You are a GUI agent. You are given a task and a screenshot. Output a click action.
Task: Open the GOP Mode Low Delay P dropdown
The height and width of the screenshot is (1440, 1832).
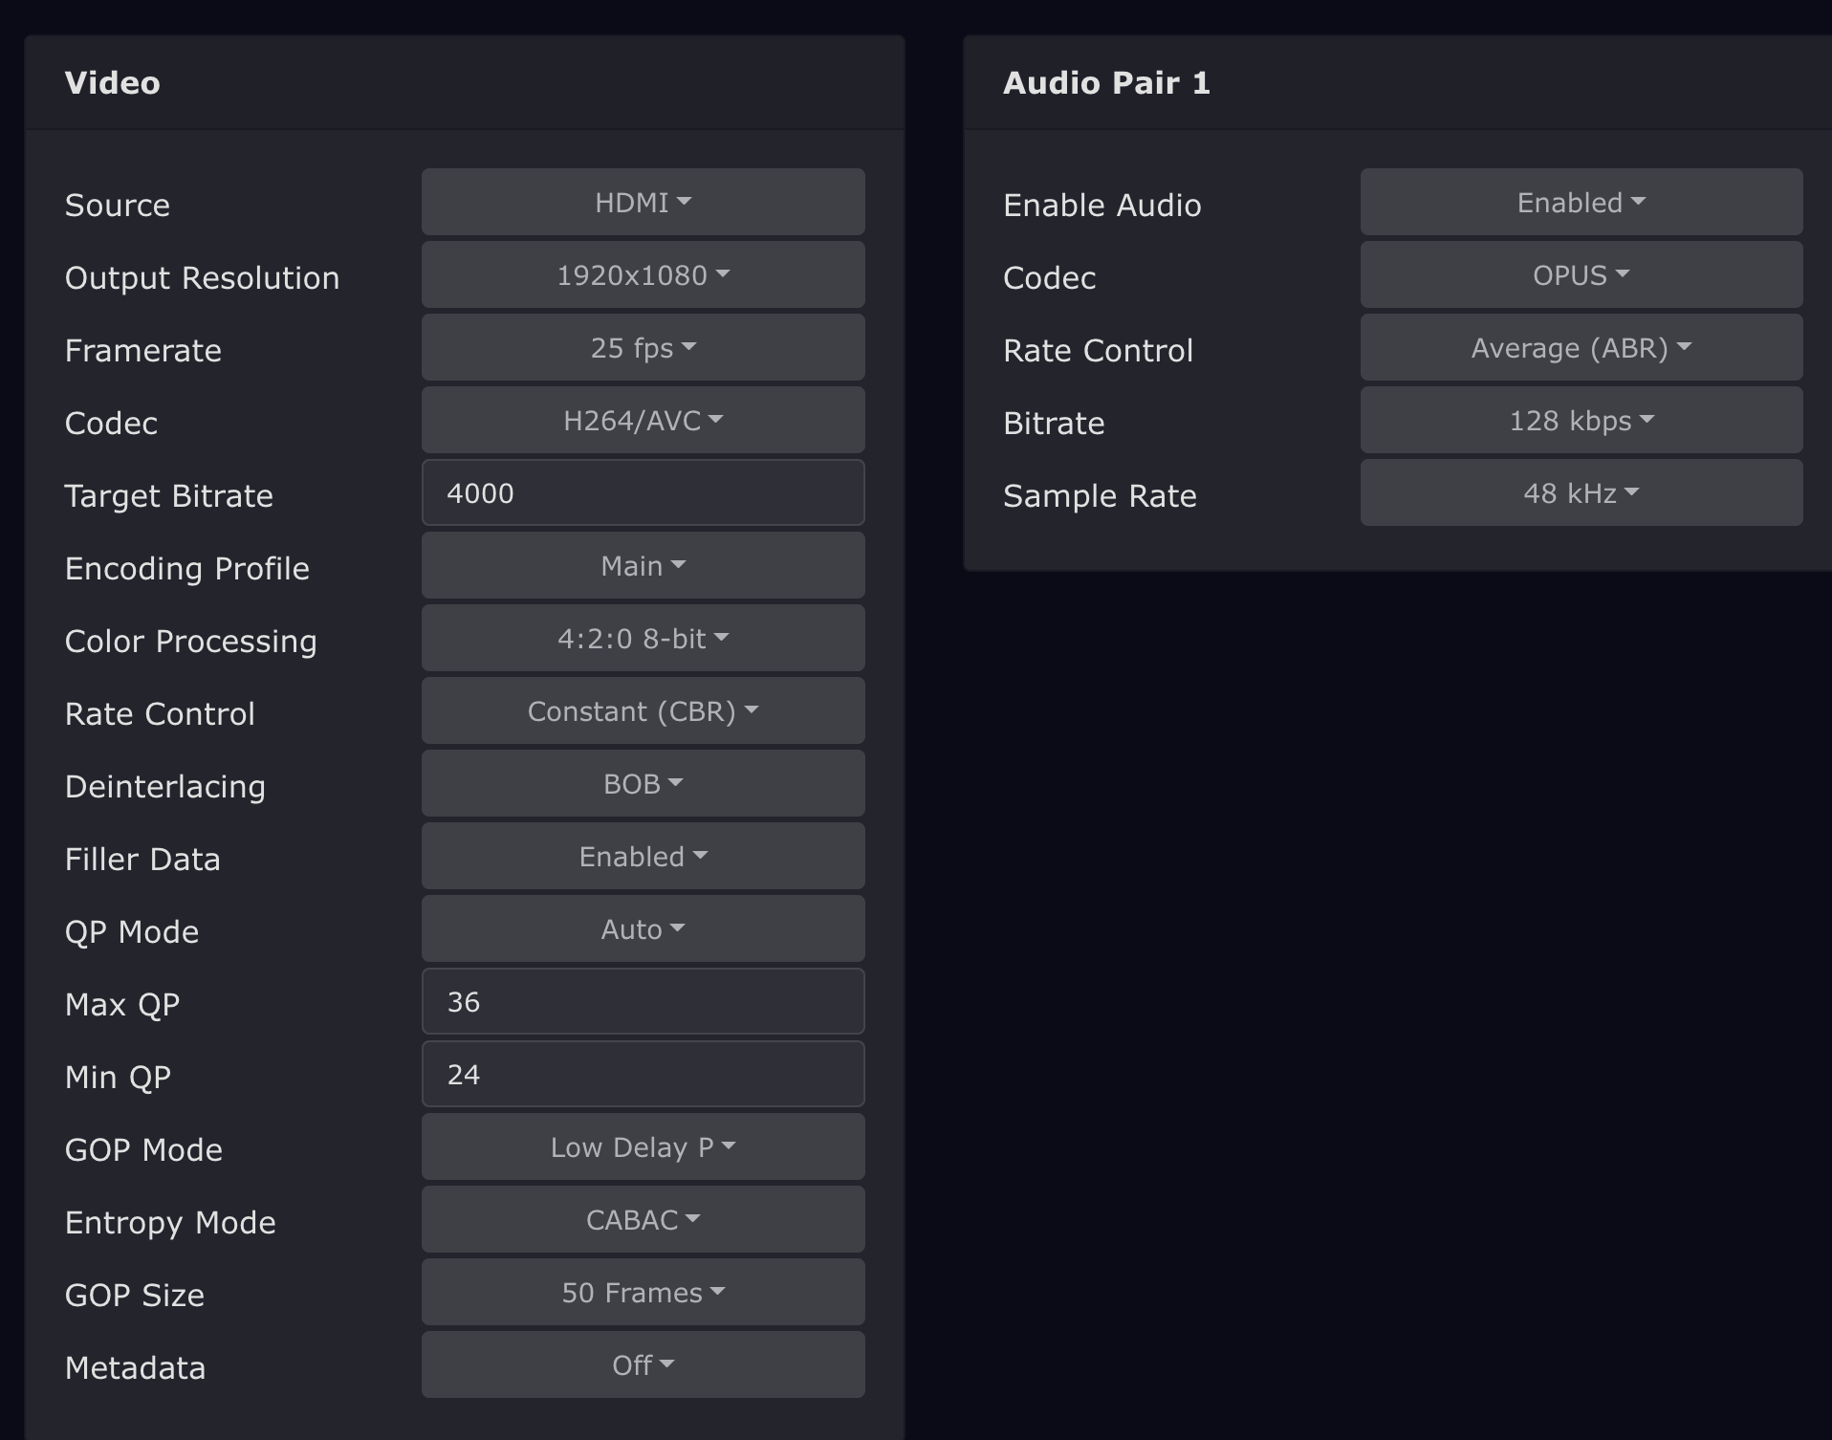[x=643, y=1147]
